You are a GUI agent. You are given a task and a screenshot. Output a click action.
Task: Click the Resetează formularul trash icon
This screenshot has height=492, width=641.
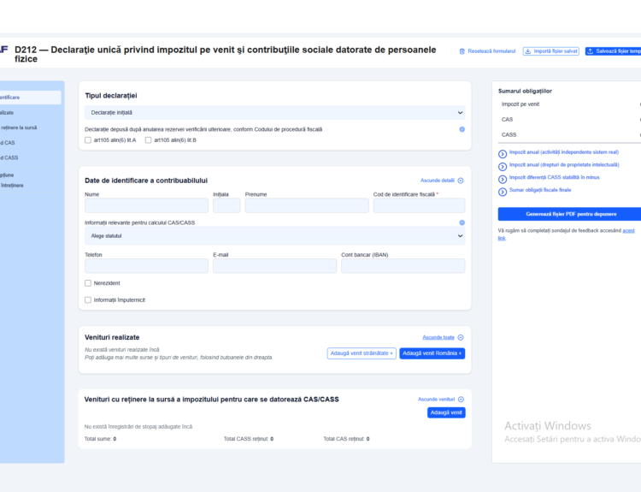point(462,51)
